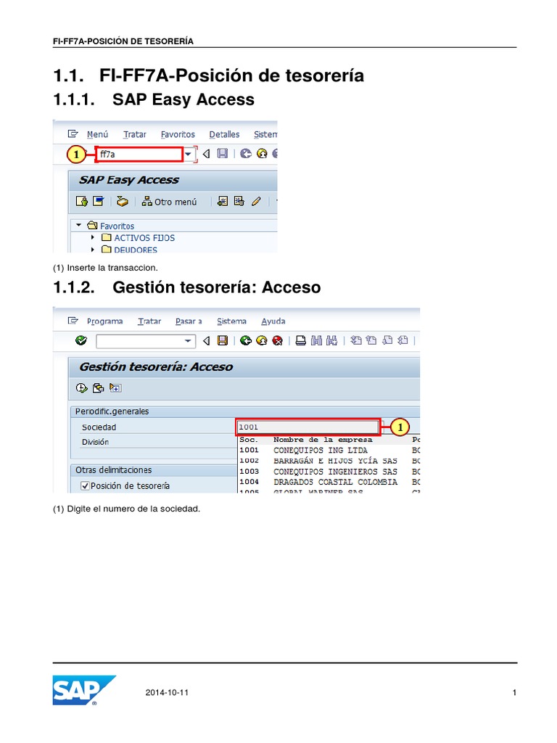Click the División label
Image resolution: width=557 pixels, height=743 pixels.
pos(95,442)
